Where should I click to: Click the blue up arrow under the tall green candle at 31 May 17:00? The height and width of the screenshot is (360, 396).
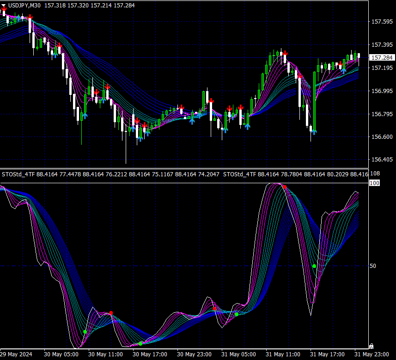[314, 132]
